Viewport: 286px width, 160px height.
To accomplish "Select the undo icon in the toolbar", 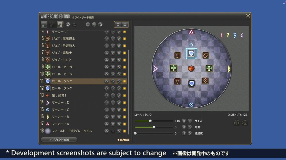I will click(x=68, y=24).
